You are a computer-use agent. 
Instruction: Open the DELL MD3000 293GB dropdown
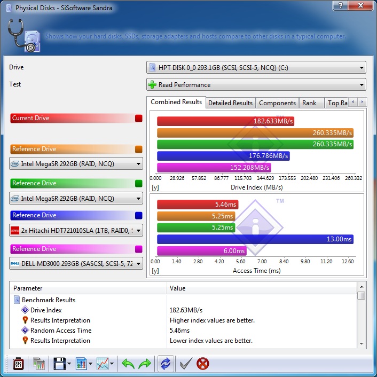pos(76,263)
